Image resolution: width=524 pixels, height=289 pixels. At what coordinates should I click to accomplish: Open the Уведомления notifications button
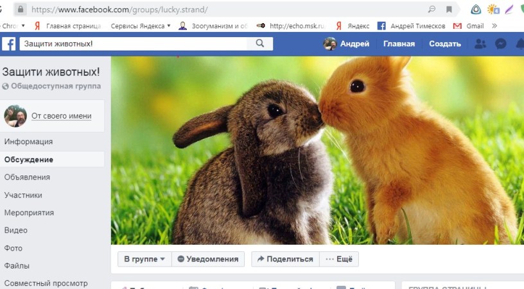[207, 259]
